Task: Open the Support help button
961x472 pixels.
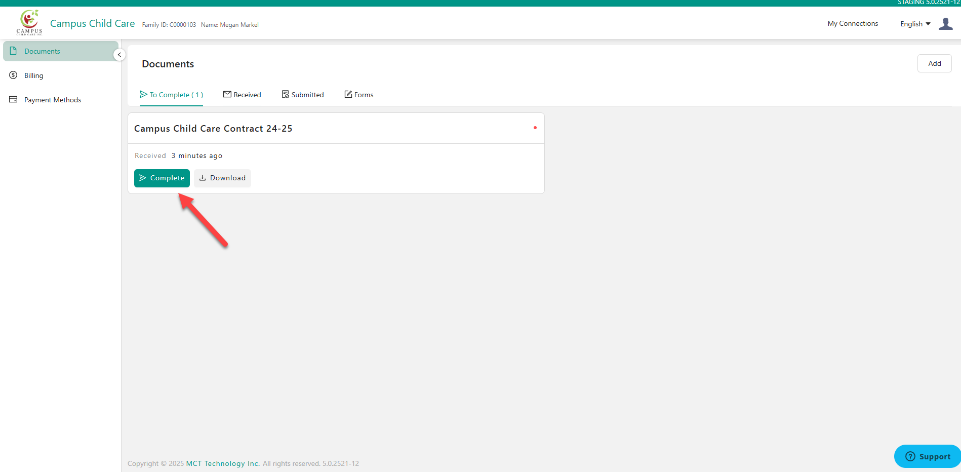Action: [x=927, y=456]
